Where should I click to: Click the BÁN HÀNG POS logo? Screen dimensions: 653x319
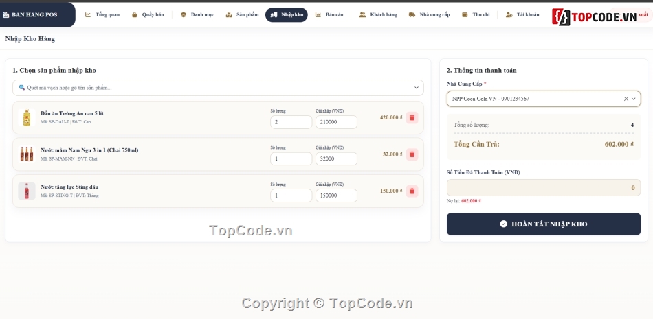click(x=30, y=14)
